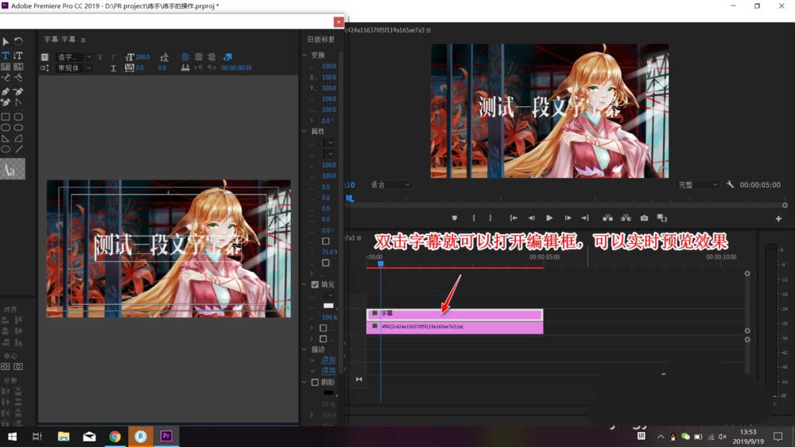Click Go to Out point button
795x447 pixels.
[585, 218]
